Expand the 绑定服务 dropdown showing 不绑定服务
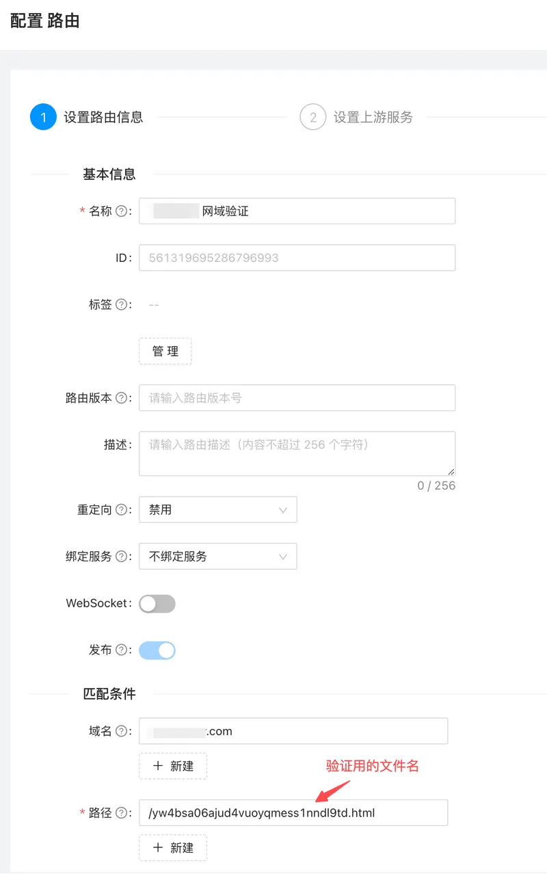The image size is (547, 874). pyautogui.click(x=217, y=556)
